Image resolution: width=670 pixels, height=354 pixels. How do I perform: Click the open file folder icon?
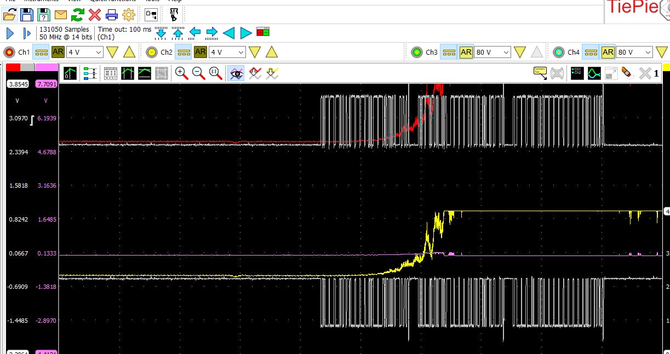(9, 15)
